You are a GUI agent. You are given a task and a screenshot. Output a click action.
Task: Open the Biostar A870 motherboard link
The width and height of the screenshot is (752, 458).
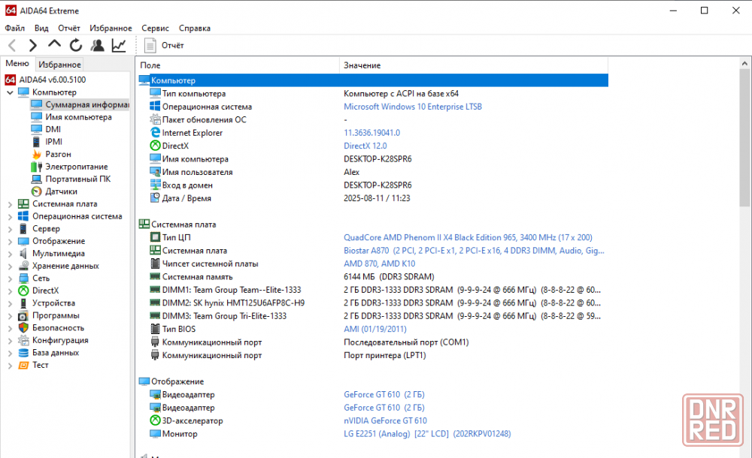click(474, 251)
